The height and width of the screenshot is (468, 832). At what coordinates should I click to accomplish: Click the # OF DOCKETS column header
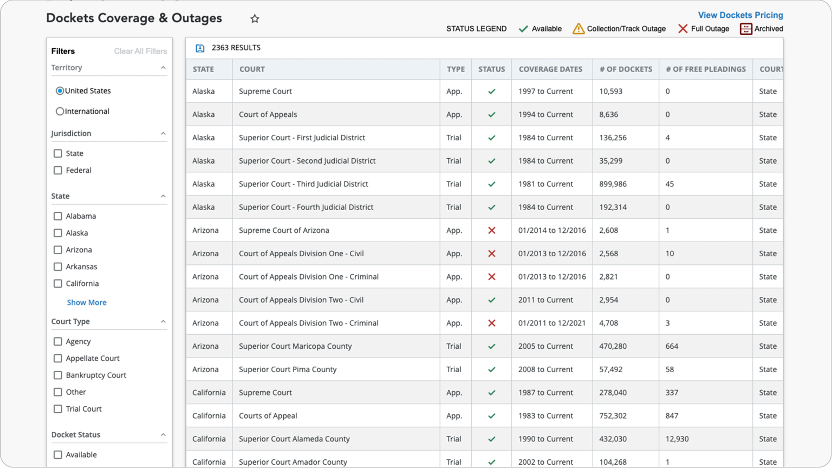[625, 69]
